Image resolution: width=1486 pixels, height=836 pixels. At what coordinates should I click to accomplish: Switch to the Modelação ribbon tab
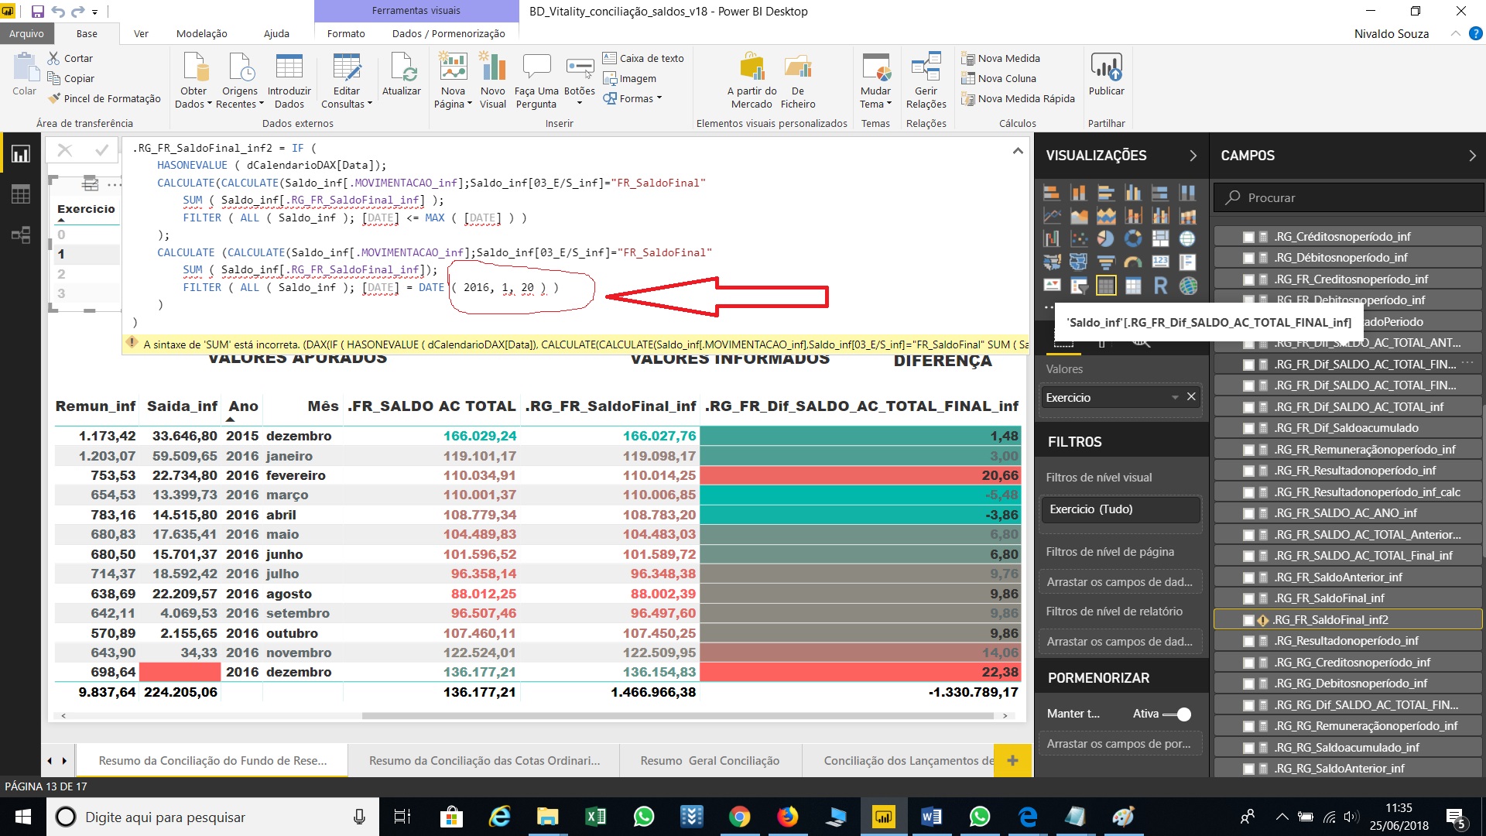(x=202, y=34)
